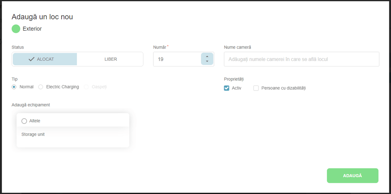This screenshot has height=194, width=391.
Task: Increase Număr with the up arrow
Action: [207, 56]
